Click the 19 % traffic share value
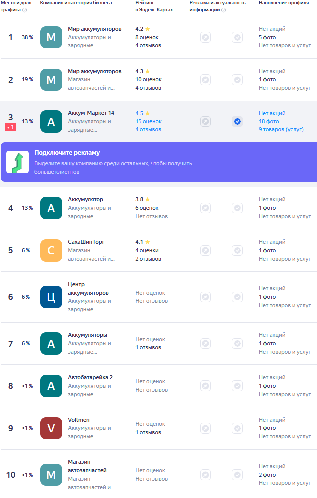 pos(27,80)
